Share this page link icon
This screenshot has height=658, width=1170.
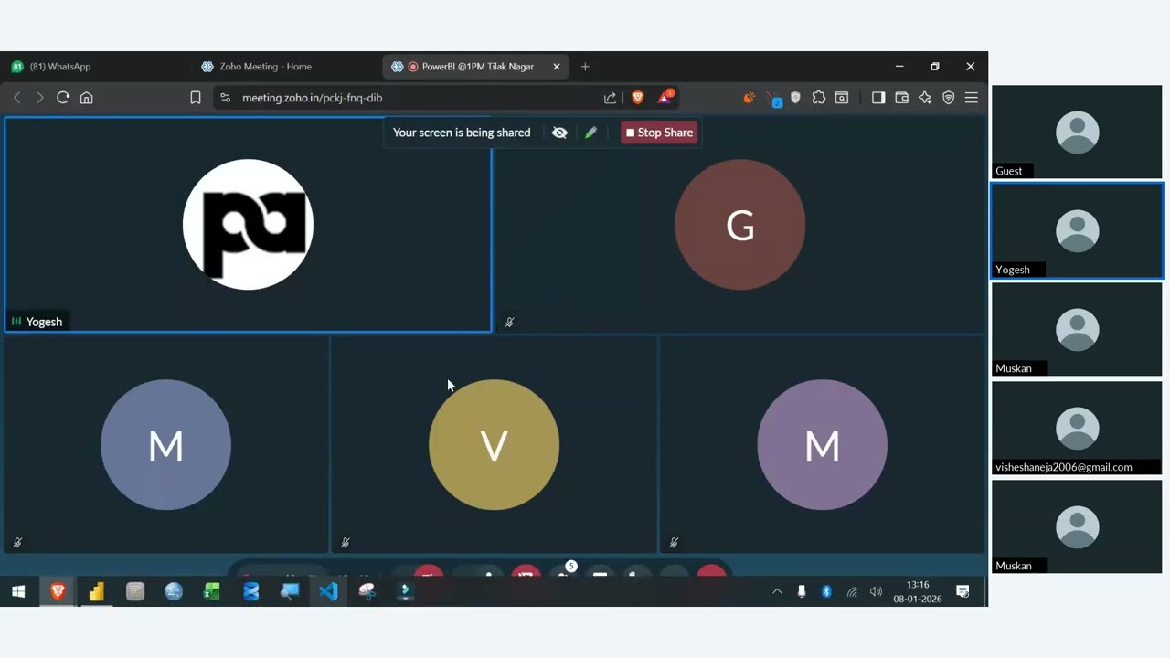[610, 98]
